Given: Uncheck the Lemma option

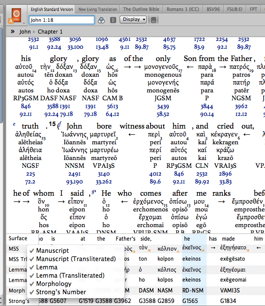Looking at the screenshot, I should [44, 267].
